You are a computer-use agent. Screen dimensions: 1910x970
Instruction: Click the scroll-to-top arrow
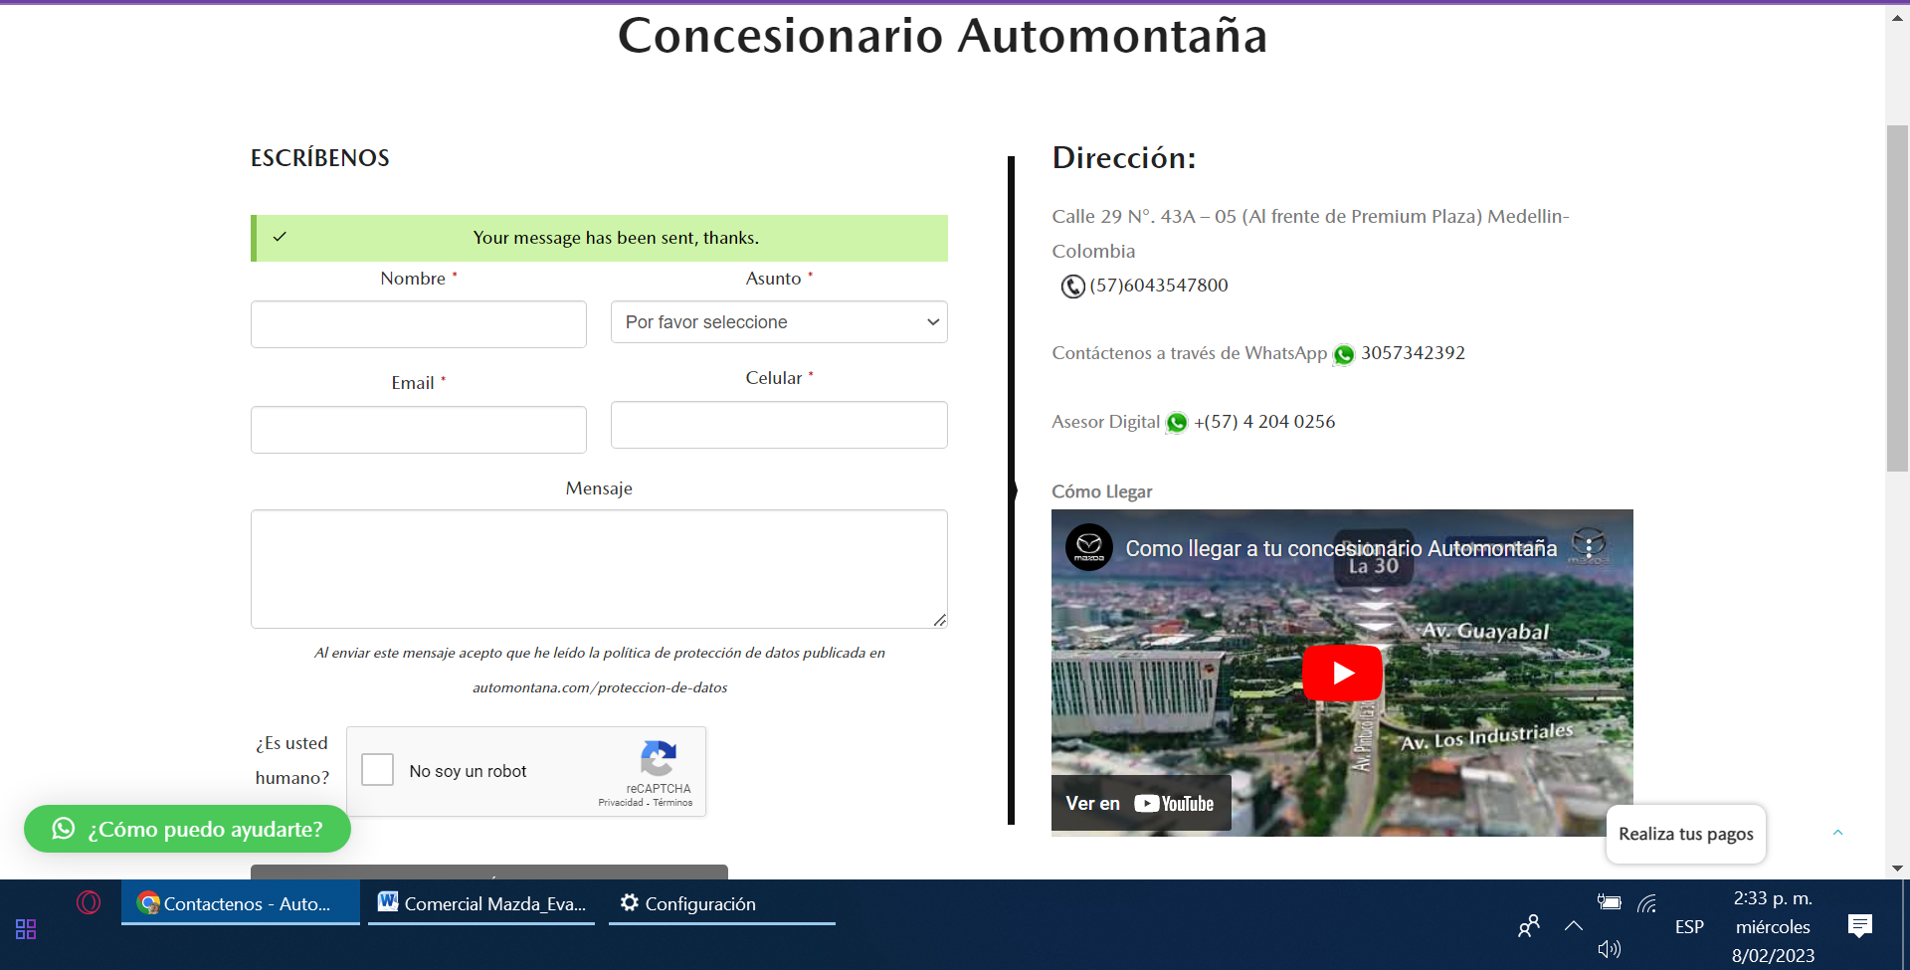(1838, 833)
